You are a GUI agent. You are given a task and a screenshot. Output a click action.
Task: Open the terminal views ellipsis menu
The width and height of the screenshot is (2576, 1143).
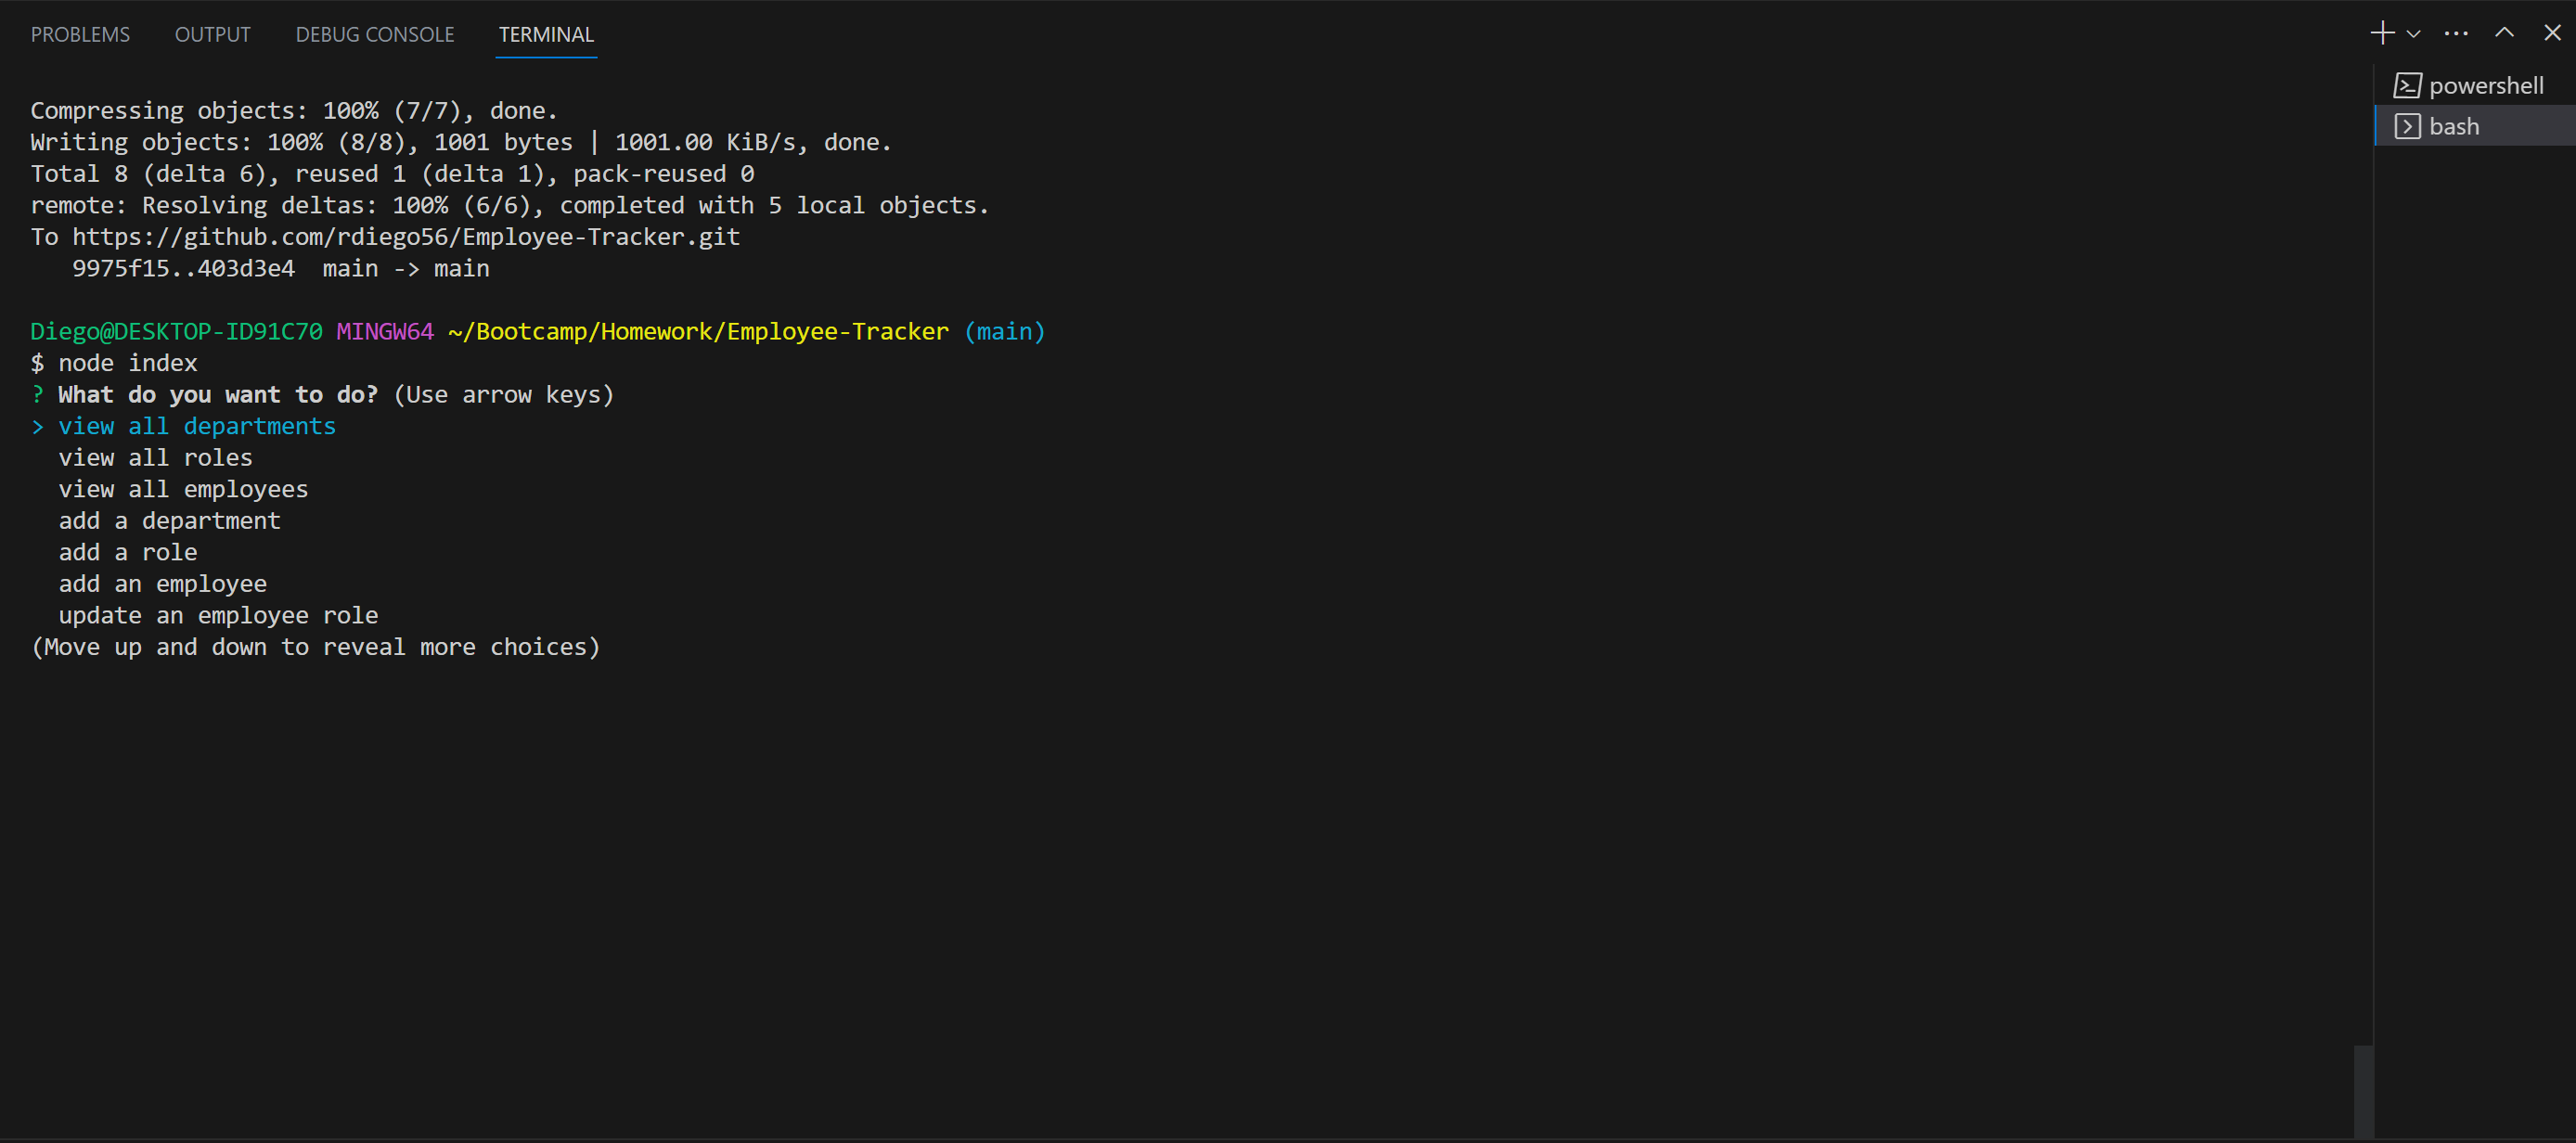click(2456, 32)
